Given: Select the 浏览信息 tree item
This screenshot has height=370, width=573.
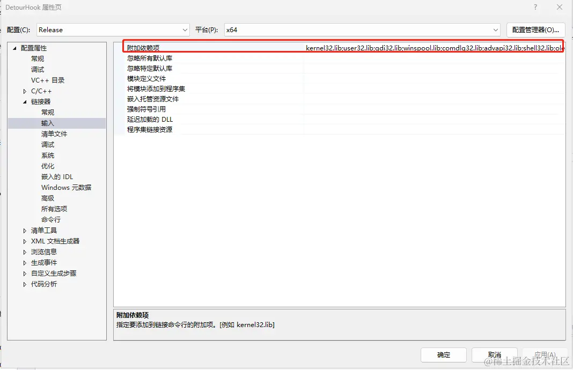Looking at the screenshot, I should click(x=44, y=252).
